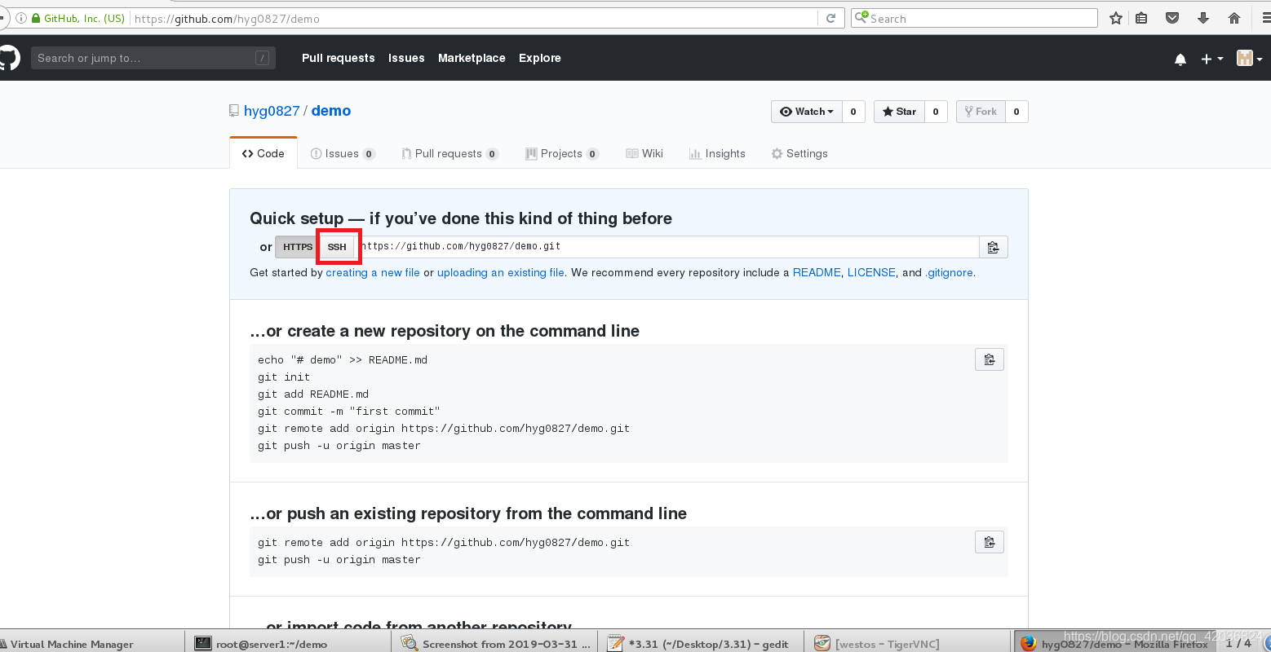The width and height of the screenshot is (1271, 652).
Task: Click the clone URL text field
Action: click(x=667, y=247)
